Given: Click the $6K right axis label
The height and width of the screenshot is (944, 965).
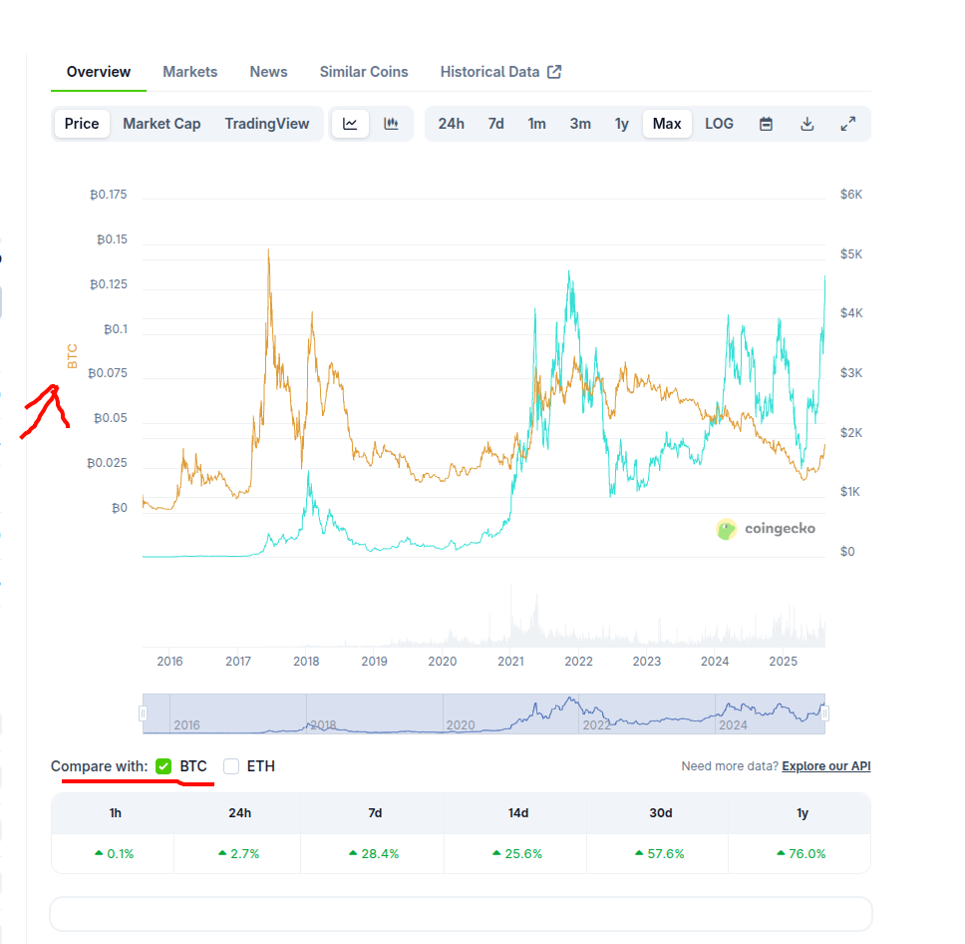Looking at the screenshot, I should pos(851,195).
